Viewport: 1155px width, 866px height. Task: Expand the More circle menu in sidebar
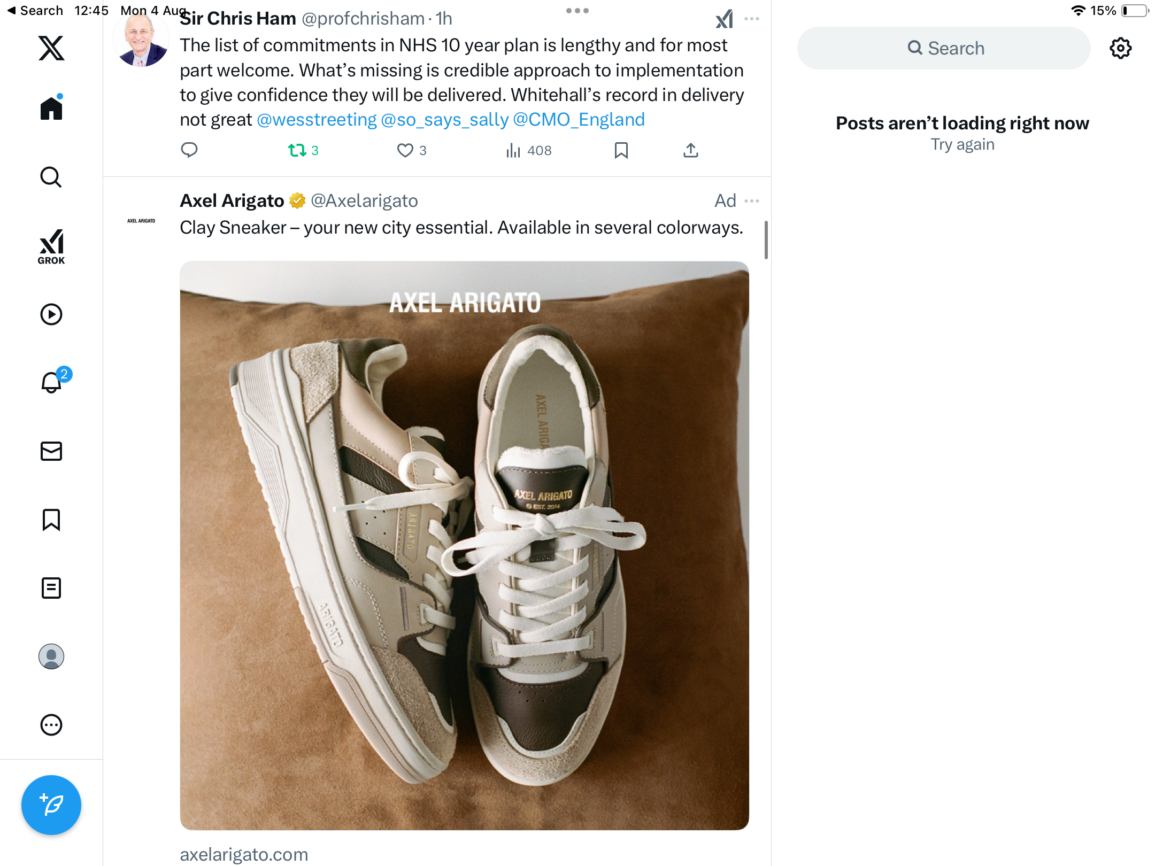tap(51, 725)
